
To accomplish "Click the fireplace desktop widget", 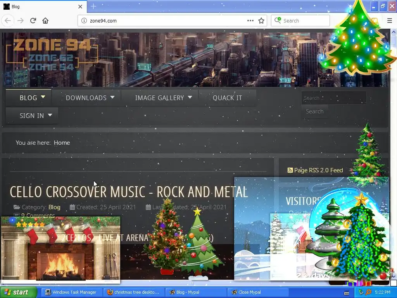I will point(60,249).
